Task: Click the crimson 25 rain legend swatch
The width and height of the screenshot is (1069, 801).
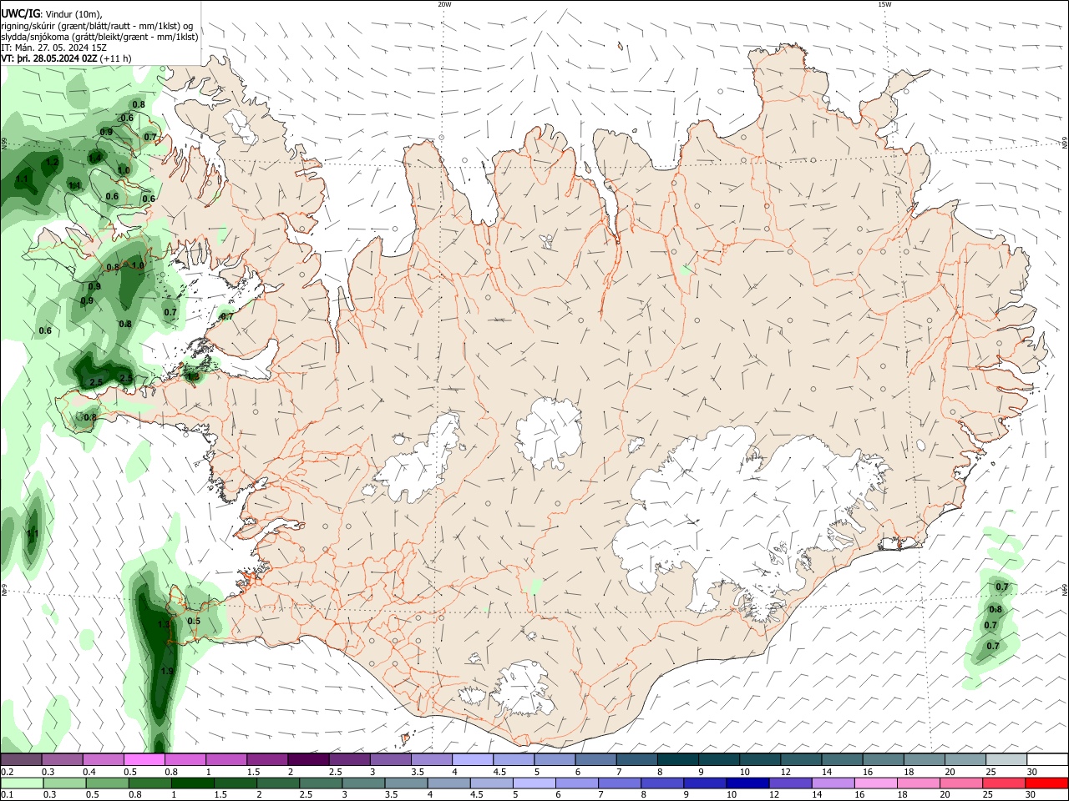Action: tap(1004, 783)
